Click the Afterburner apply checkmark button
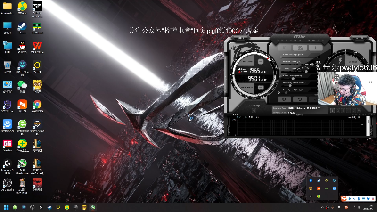Screen dimensions: 377x212 (313, 99)
